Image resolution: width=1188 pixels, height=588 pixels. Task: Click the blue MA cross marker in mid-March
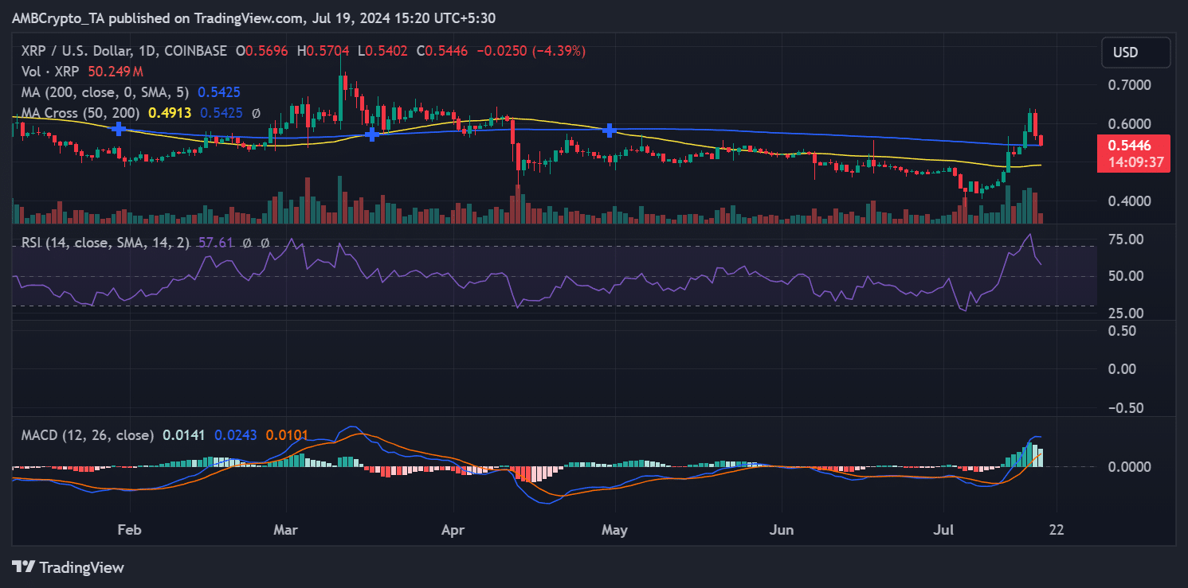371,134
